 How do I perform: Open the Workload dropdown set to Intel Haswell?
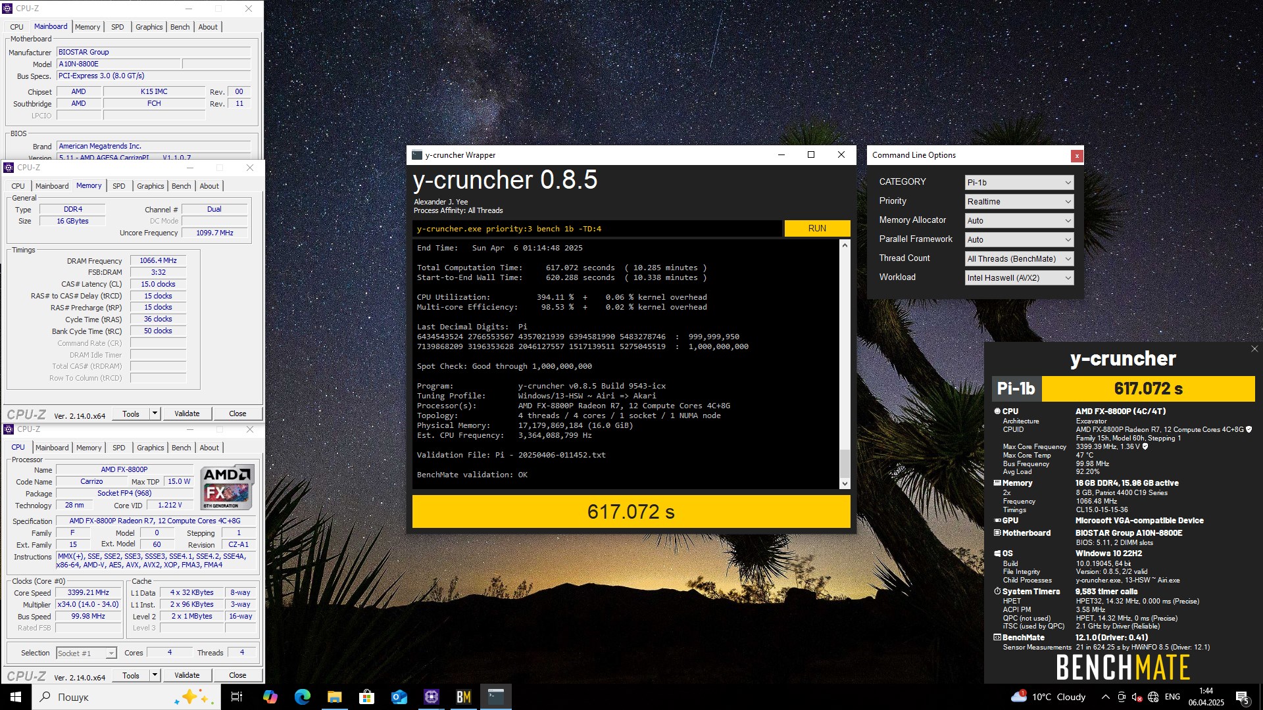click(1019, 278)
